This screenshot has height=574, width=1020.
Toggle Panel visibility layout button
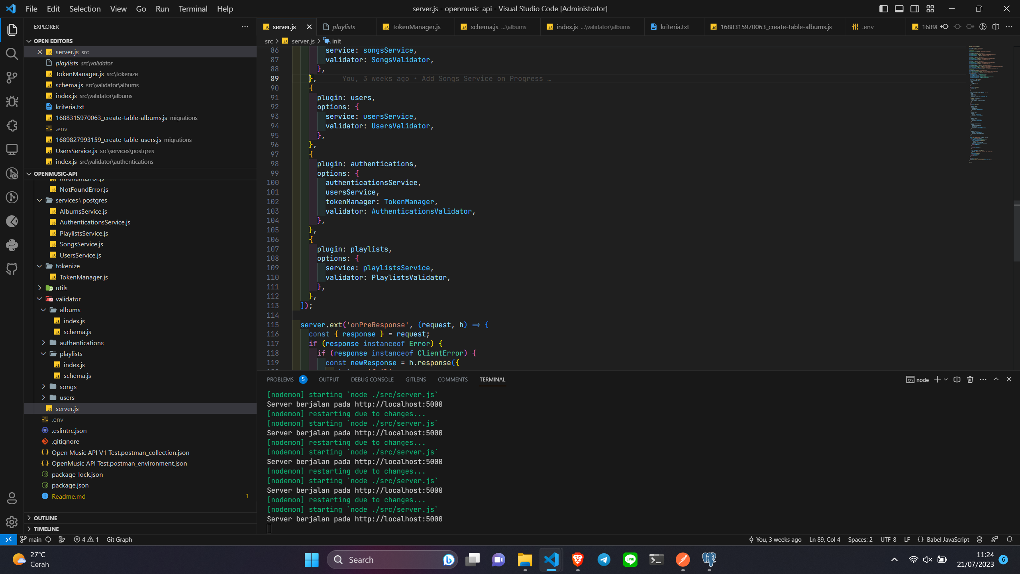pyautogui.click(x=899, y=9)
